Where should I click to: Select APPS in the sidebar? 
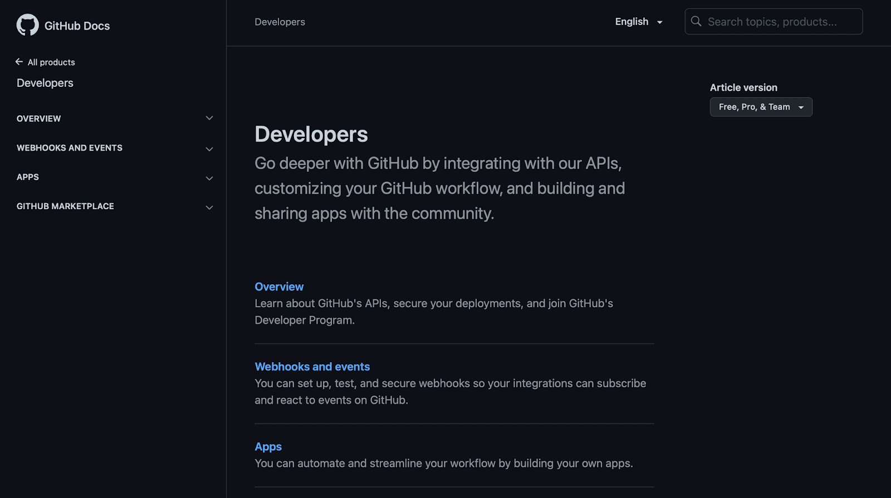[x=28, y=177]
